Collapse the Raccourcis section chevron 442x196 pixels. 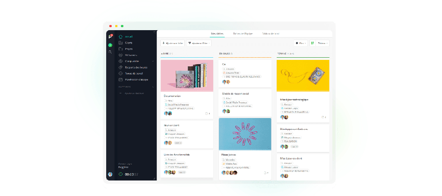coord(153,87)
